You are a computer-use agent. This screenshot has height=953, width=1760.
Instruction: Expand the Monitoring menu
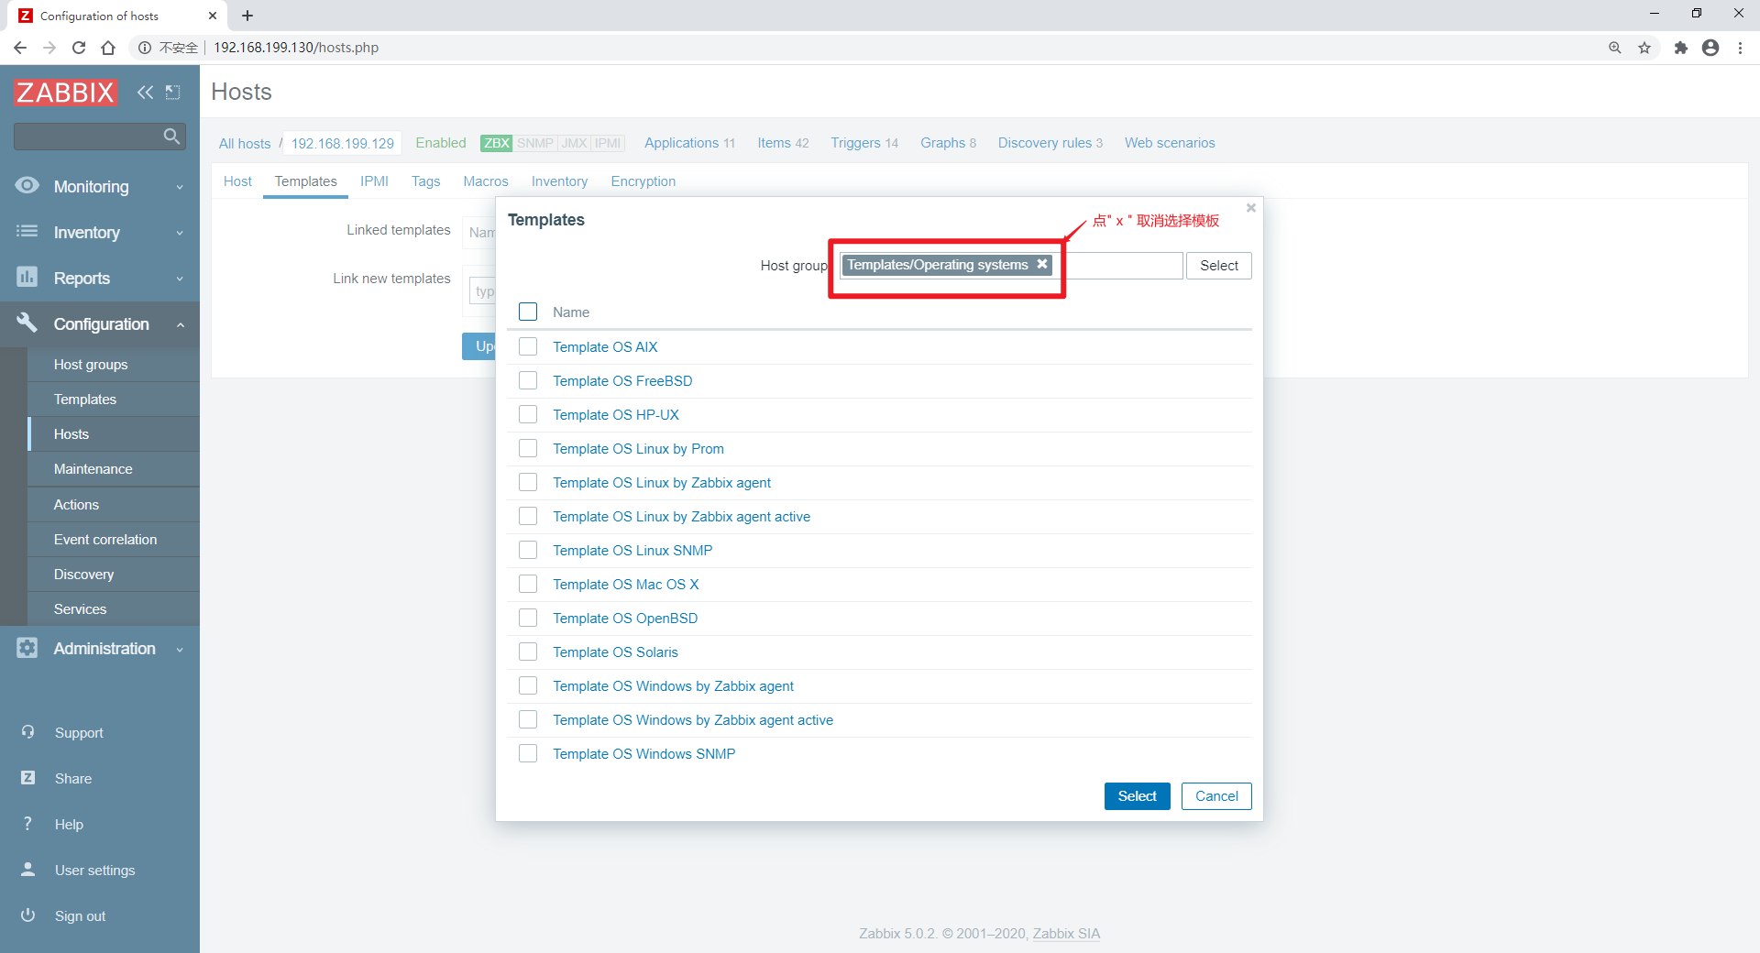coord(100,186)
